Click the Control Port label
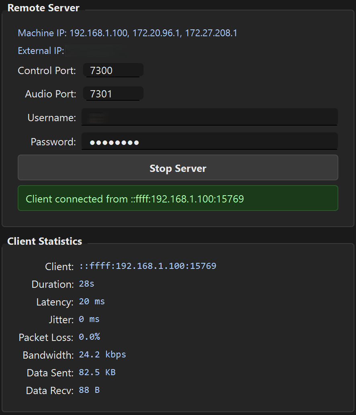The width and height of the screenshot is (356, 415). point(47,70)
